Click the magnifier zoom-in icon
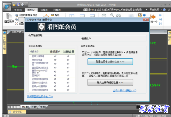 [x=112, y=15]
